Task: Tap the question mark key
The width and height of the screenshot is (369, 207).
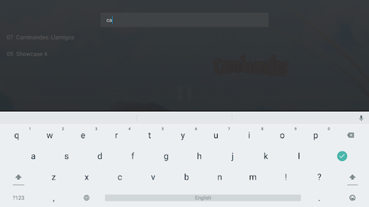Action: pyautogui.click(x=319, y=177)
